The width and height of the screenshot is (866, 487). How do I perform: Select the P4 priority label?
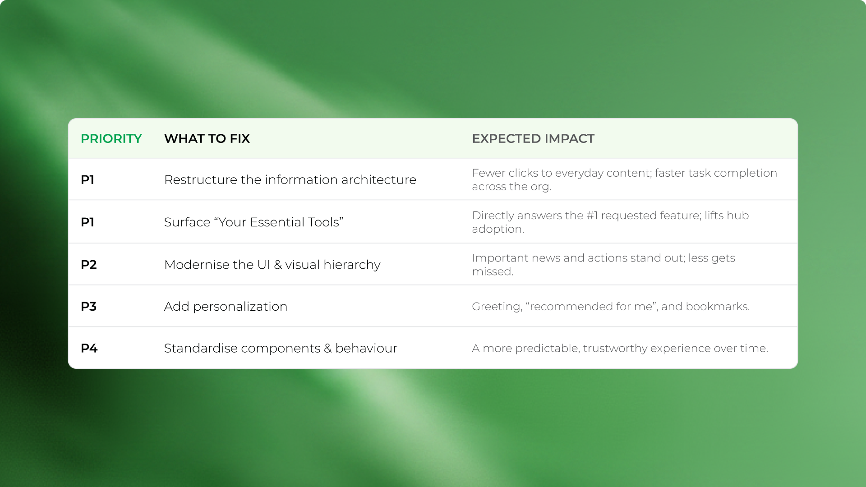89,348
